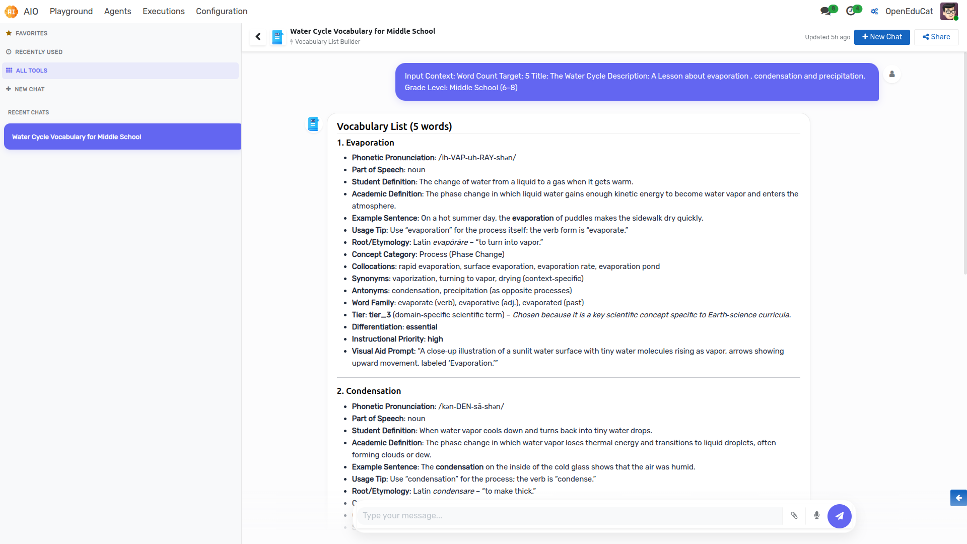
Task: Click the back arrow beside chat title
Action: 258,37
